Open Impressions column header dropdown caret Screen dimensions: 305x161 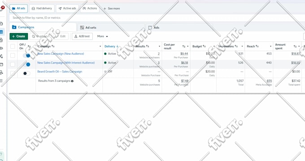point(242,47)
